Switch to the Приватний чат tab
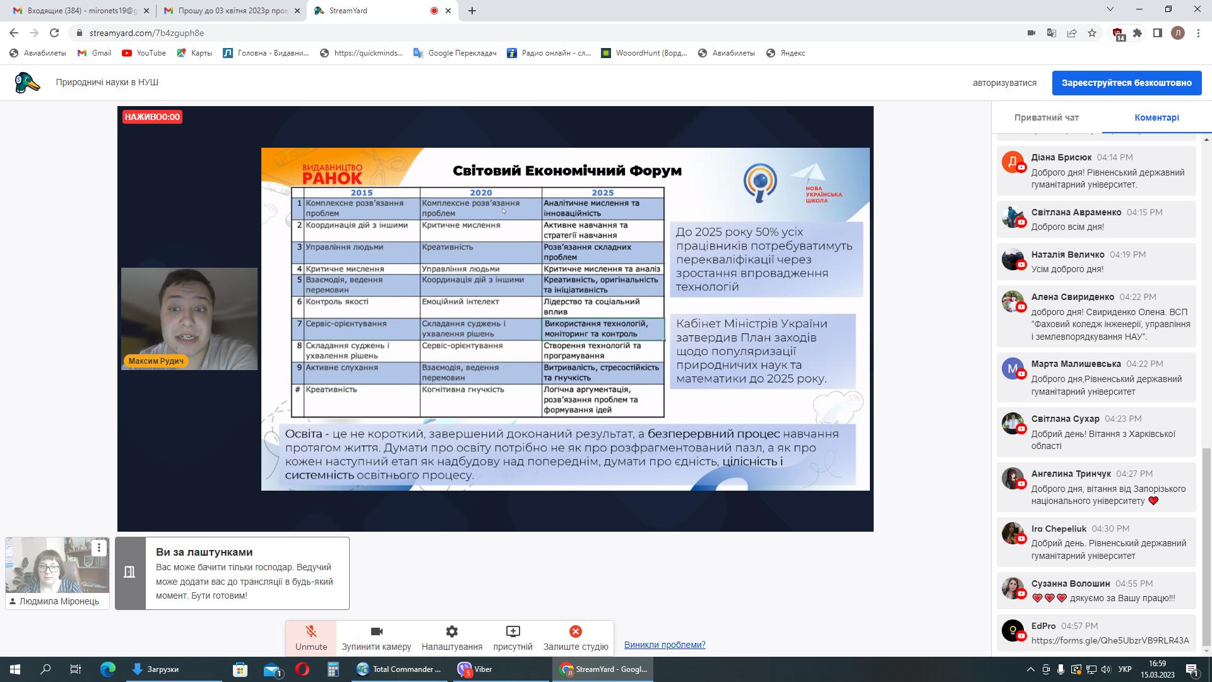 1046,117
